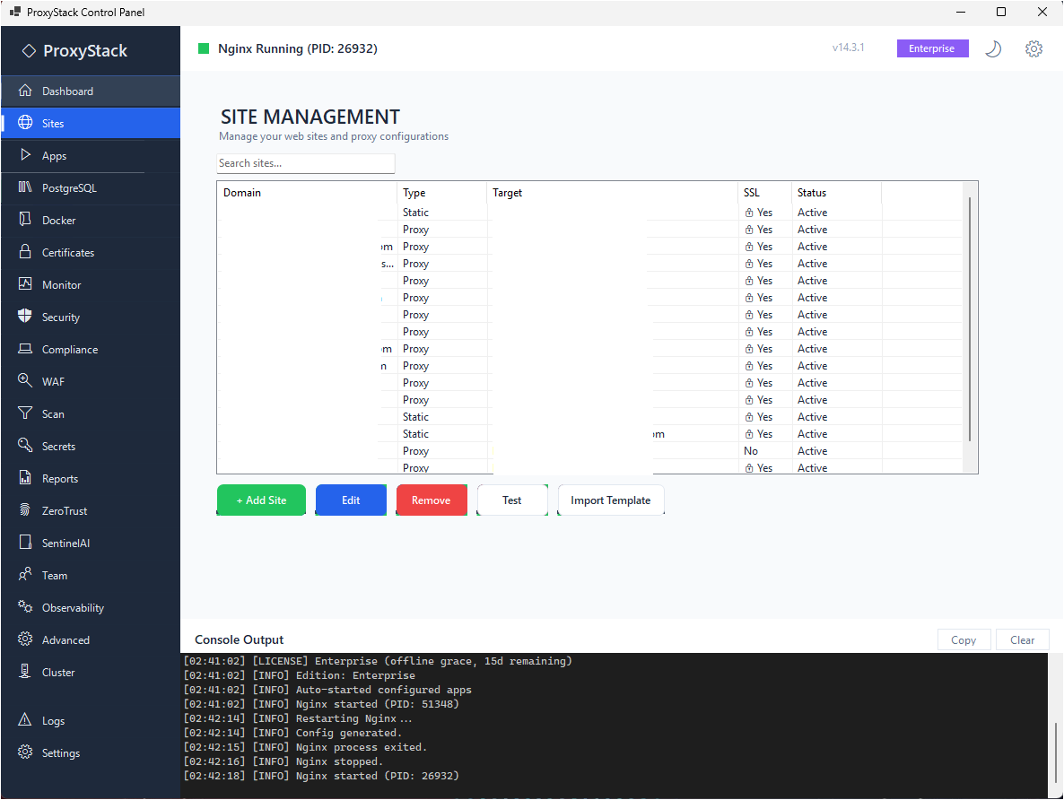Open the Apps play icon

[25, 154]
